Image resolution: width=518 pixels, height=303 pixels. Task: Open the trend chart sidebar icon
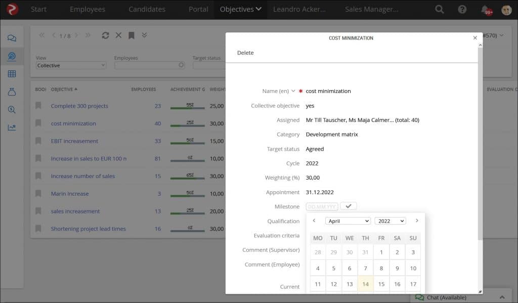[x=12, y=127]
